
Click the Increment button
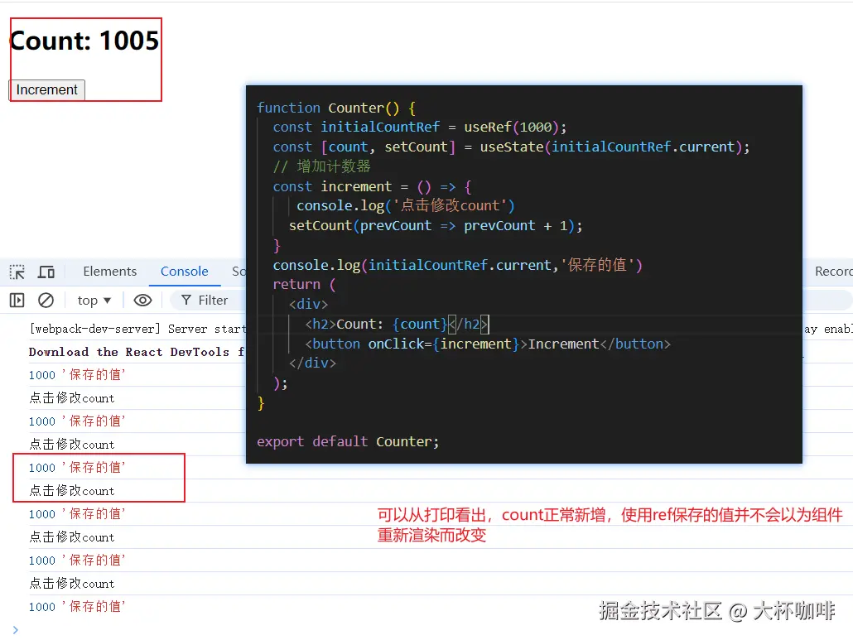click(46, 89)
